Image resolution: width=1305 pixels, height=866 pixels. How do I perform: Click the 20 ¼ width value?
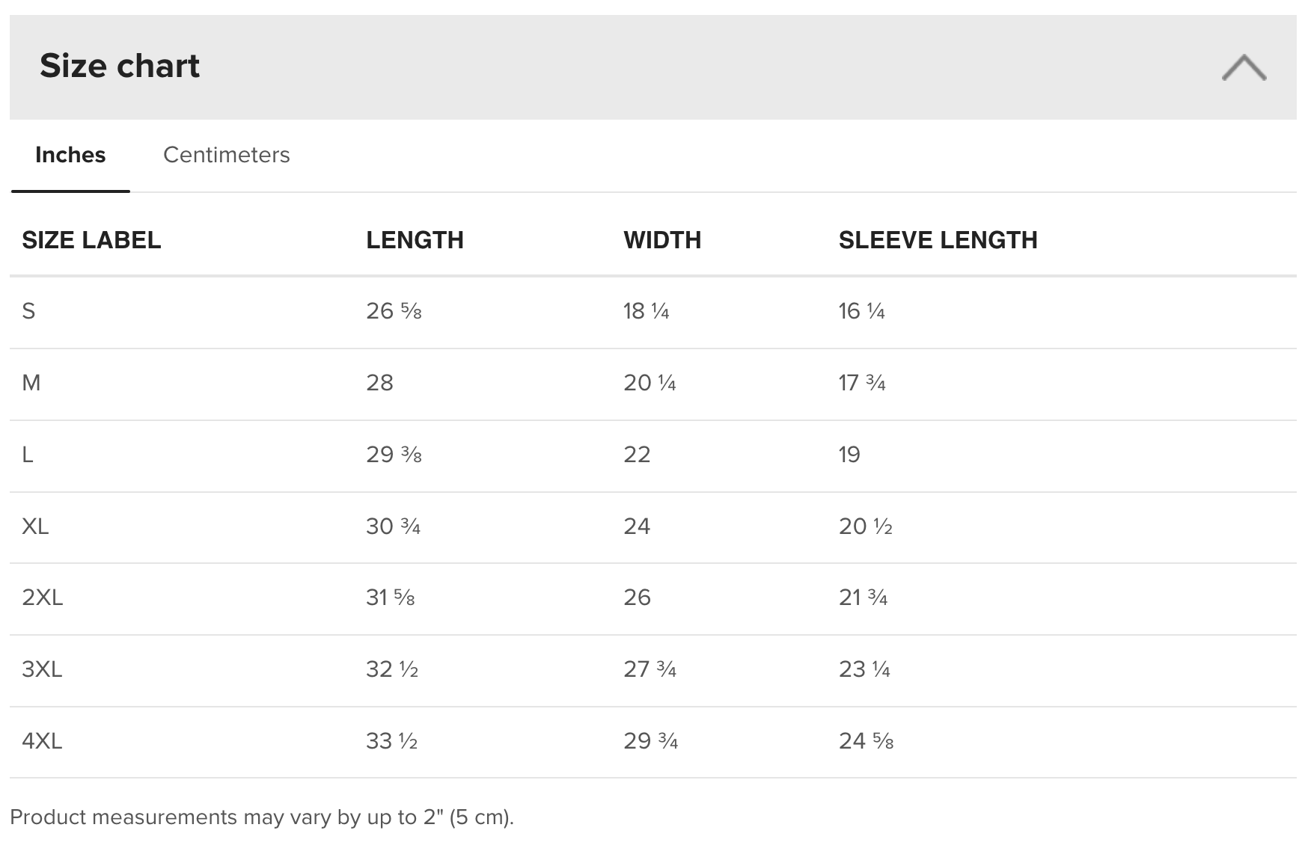click(650, 383)
